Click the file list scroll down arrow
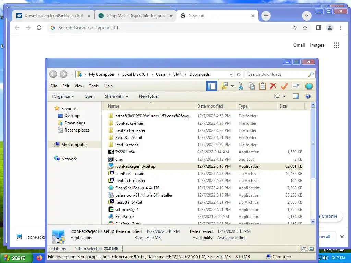Screen dimensions: 351x263 [313, 222]
